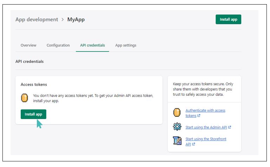The height and width of the screenshot is (167, 270).
Task: Click external-link icon after Admin API text
Action: pos(230,127)
